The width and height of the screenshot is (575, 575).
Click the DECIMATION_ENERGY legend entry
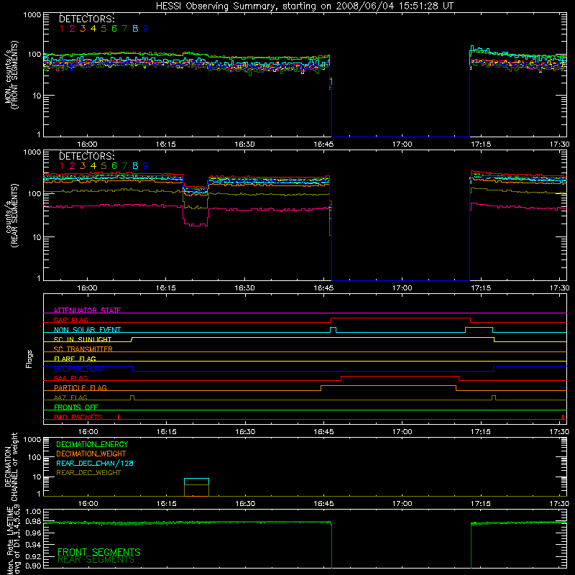(92, 444)
